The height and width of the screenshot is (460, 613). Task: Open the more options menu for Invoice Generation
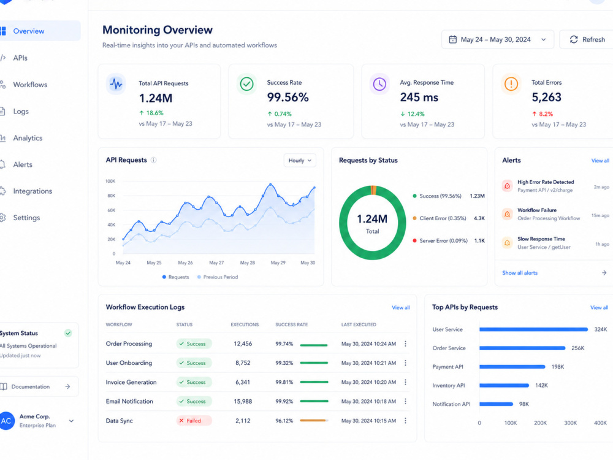(405, 382)
